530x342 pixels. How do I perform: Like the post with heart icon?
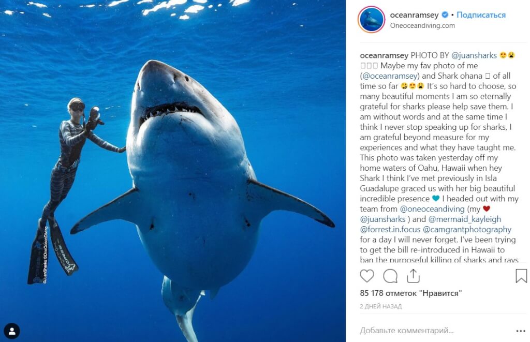[367, 276]
